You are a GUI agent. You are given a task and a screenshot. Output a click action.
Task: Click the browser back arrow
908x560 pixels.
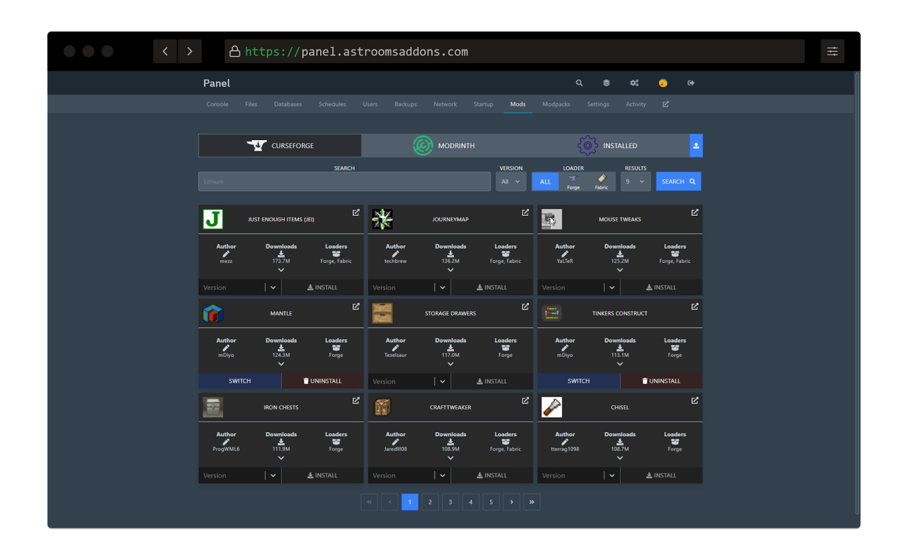click(165, 52)
